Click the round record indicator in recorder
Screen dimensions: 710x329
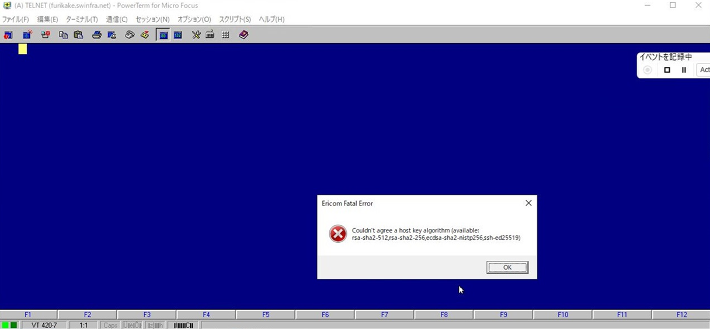pyautogui.click(x=648, y=70)
